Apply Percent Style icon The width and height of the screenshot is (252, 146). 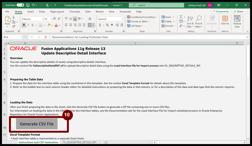(x=107, y=25)
